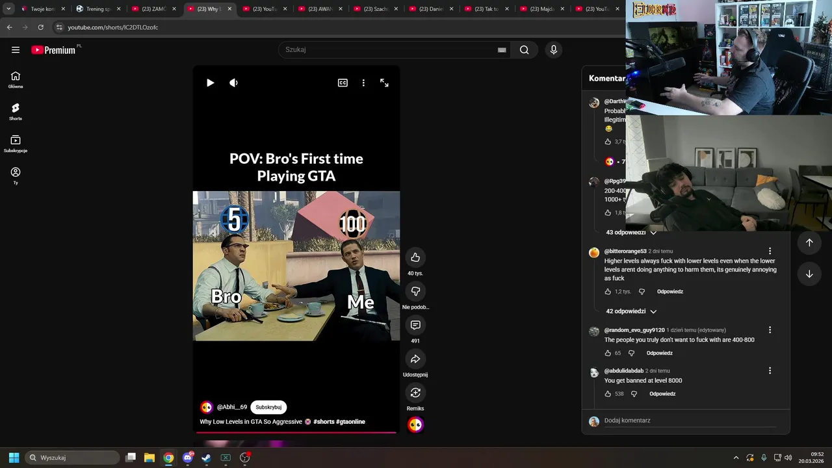Open the YouTube hamburger guide menu
This screenshot has width=832, height=468.
point(16,50)
